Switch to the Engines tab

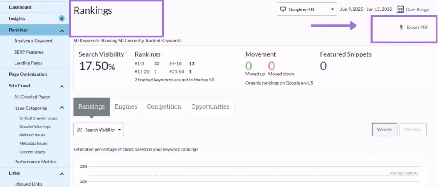tap(126, 106)
